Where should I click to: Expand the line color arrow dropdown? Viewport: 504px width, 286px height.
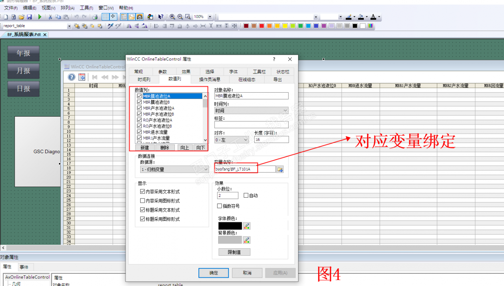click(354, 17)
